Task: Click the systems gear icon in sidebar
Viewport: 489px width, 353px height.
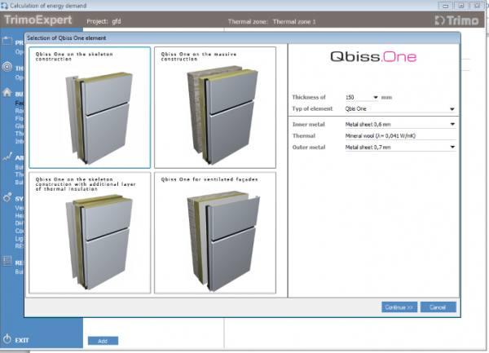Action: tap(7, 197)
